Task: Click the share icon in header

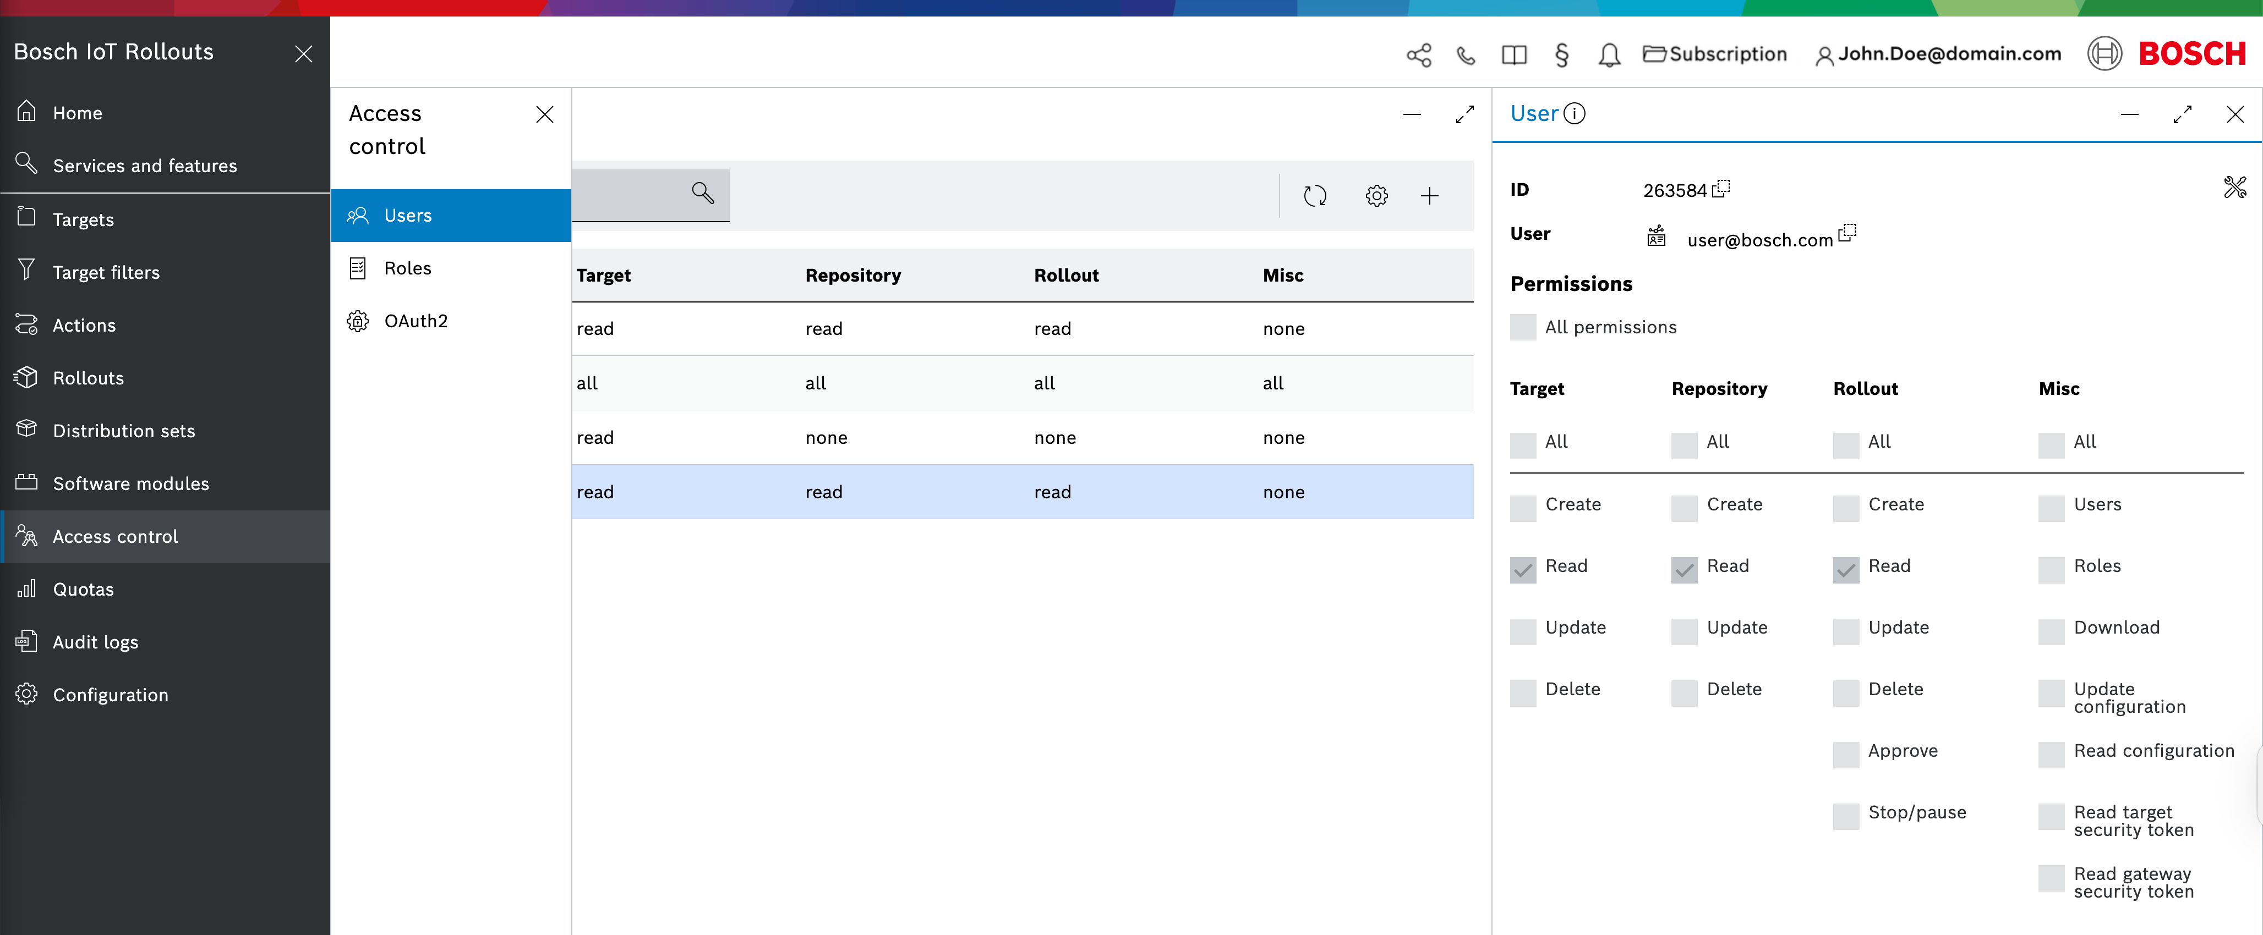Action: [1418, 56]
